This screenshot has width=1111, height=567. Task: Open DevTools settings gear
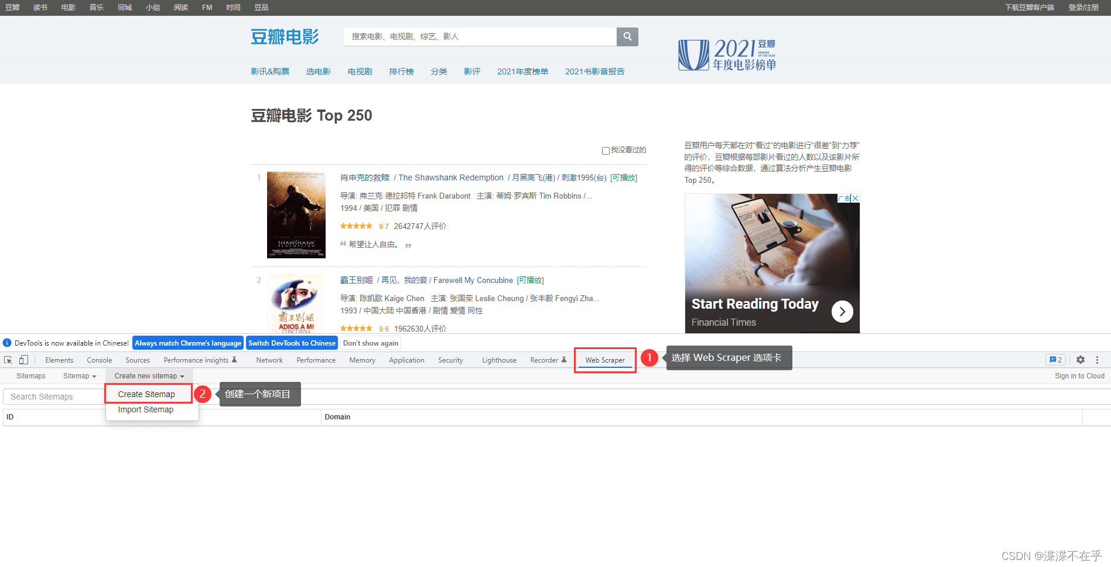tap(1081, 360)
